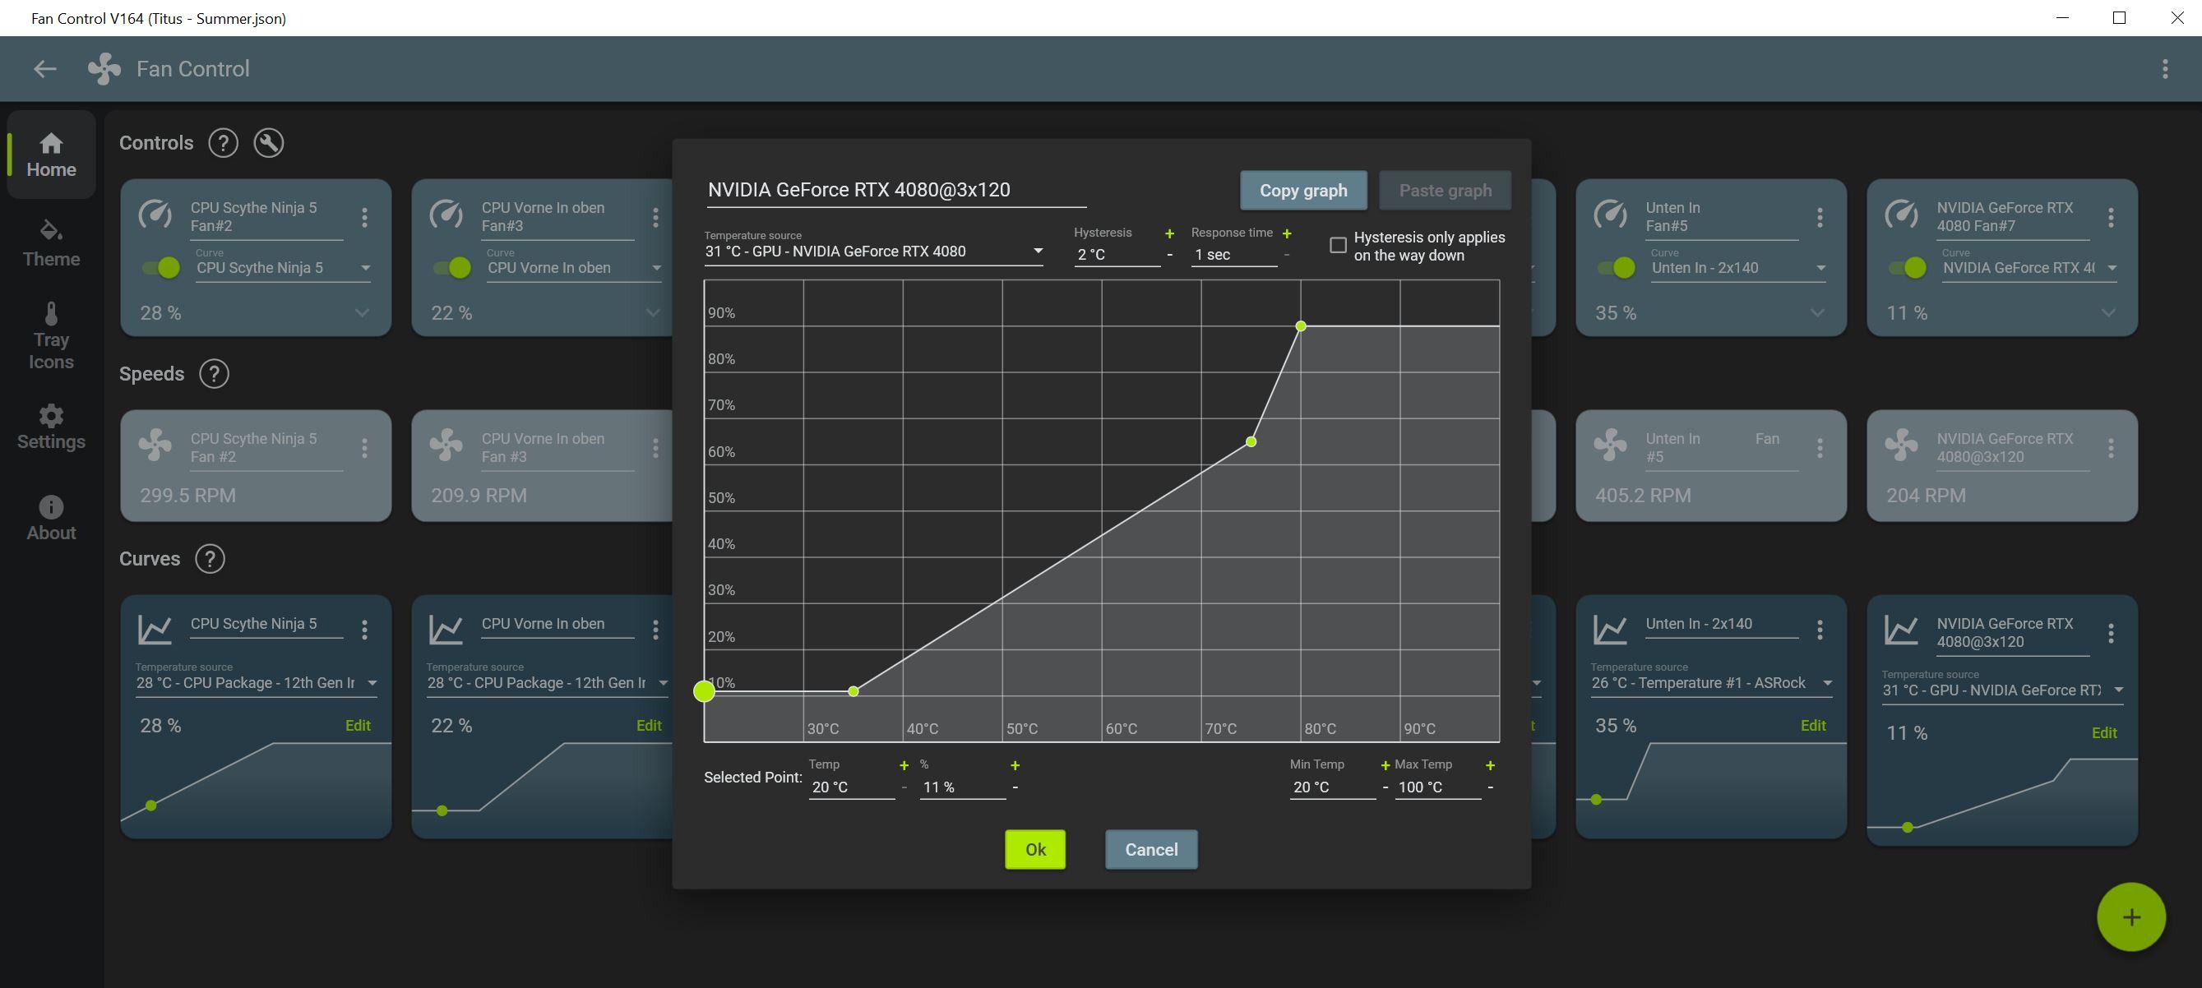The width and height of the screenshot is (2202, 988).
Task: Open the Speeds help question mark
Action: pyautogui.click(x=214, y=373)
